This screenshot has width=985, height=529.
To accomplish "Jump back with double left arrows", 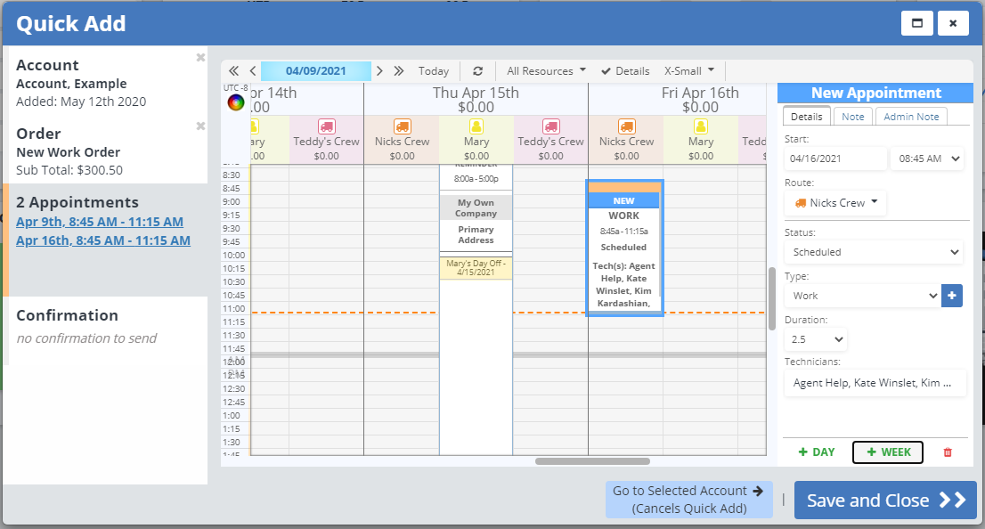I will [x=234, y=71].
